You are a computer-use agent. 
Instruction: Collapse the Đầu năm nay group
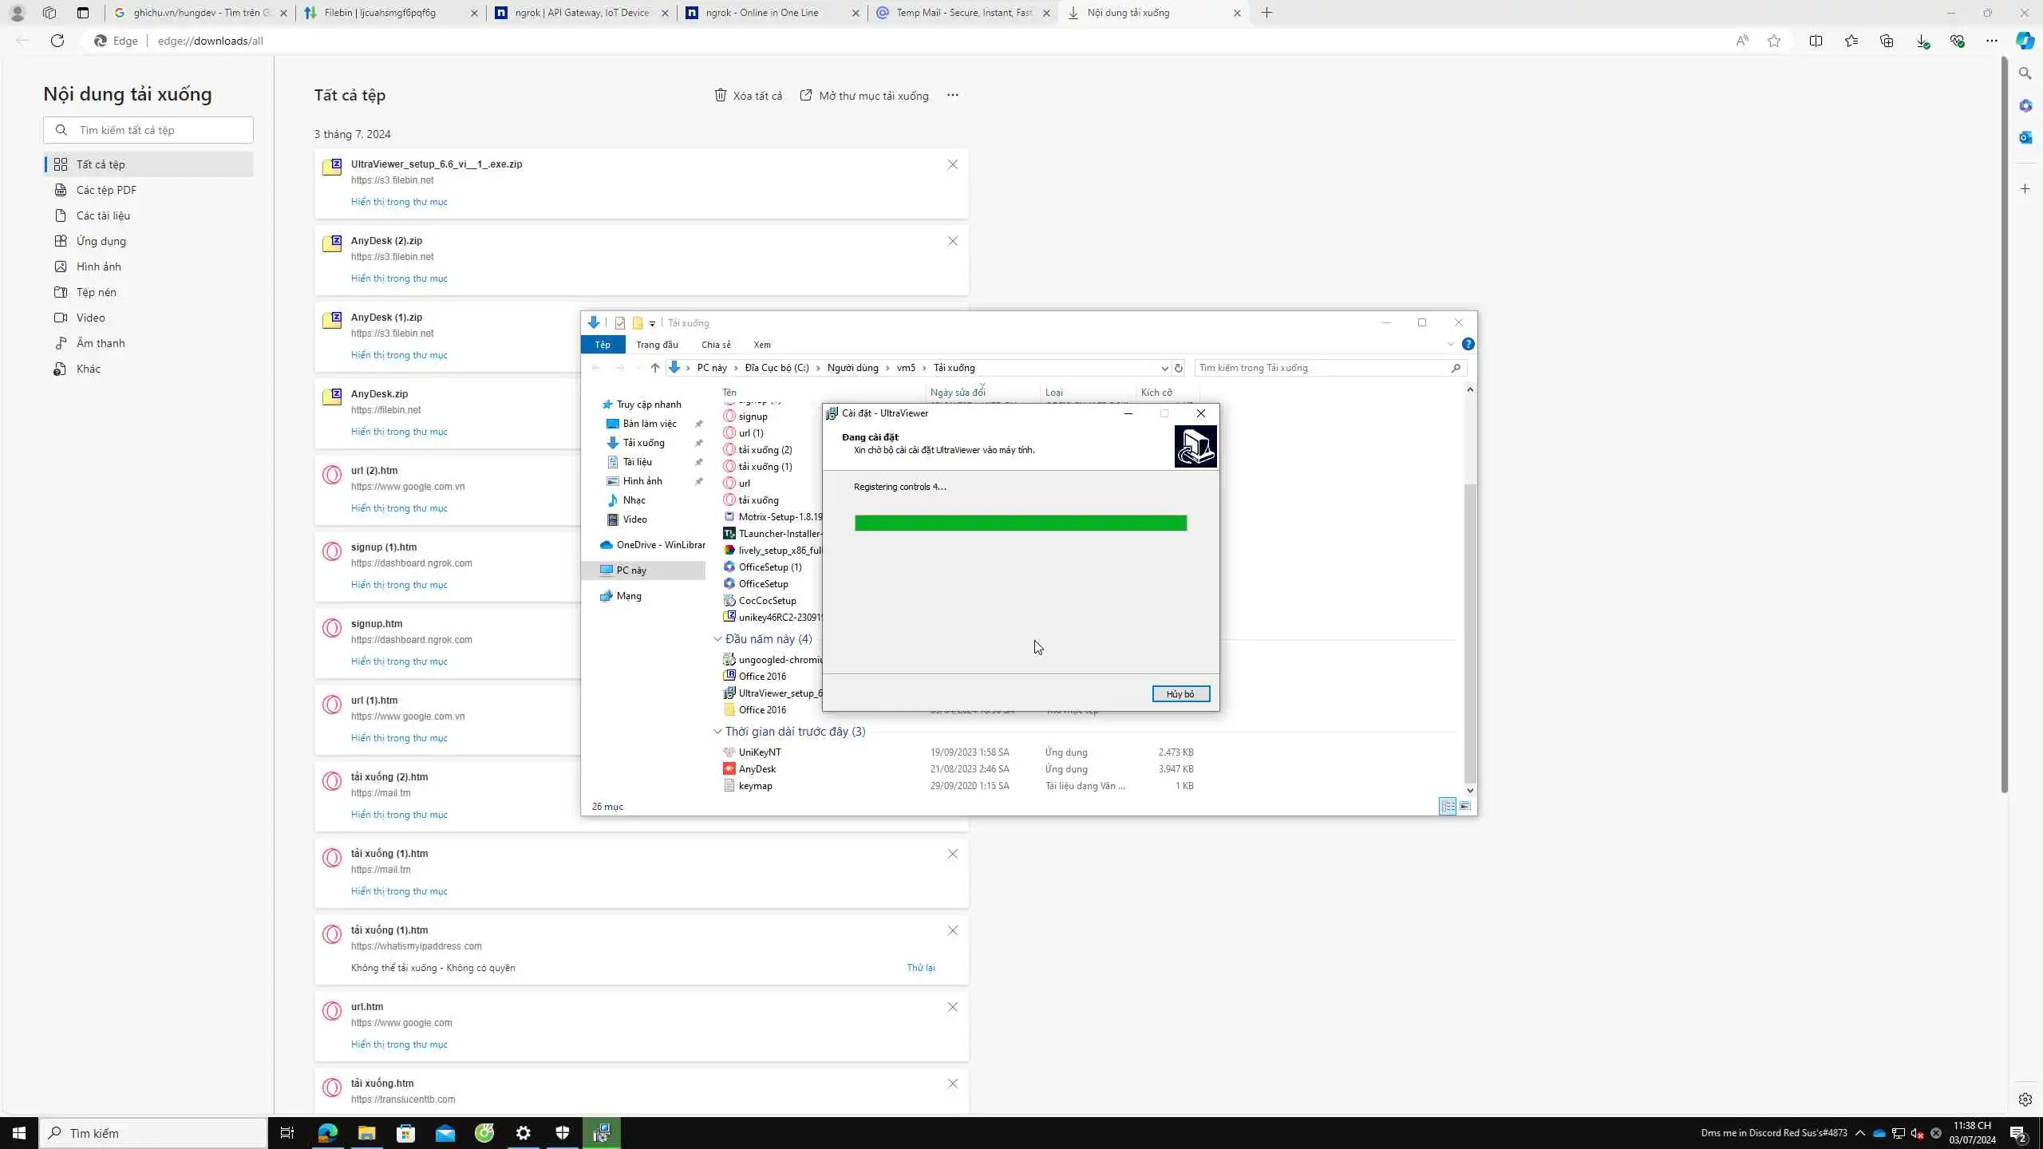click(717, 639)
